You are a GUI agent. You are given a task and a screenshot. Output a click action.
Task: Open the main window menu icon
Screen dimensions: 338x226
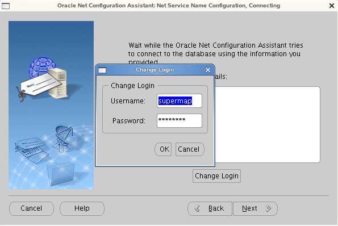click(x=6, y=6)
